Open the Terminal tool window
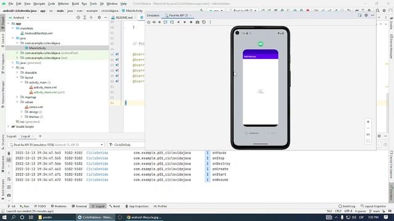This screenshot has width=394, height=221. click(79, 206)
